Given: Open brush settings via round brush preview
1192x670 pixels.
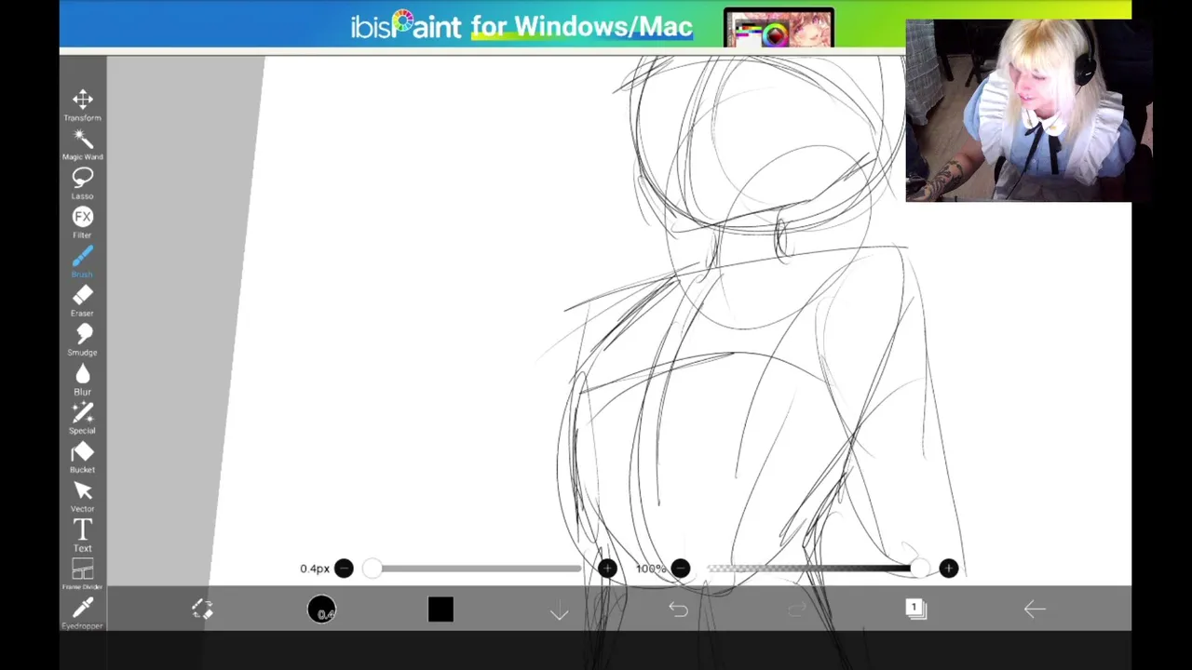Looking at the screenshot, I should tap(321, 610).
